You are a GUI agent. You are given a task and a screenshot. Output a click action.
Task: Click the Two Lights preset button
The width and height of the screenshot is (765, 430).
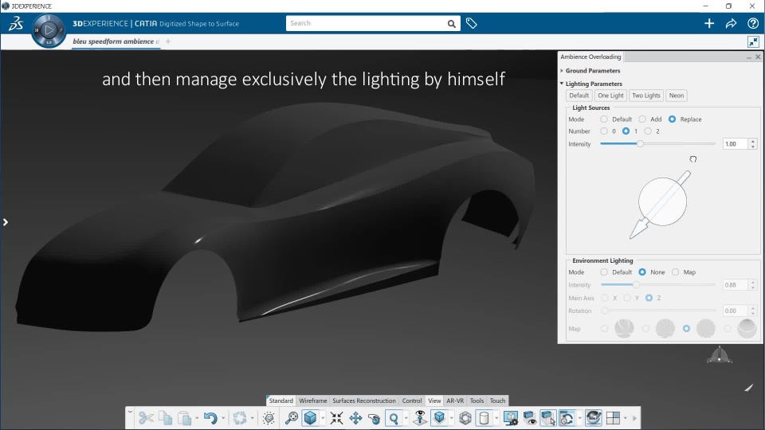645,96
